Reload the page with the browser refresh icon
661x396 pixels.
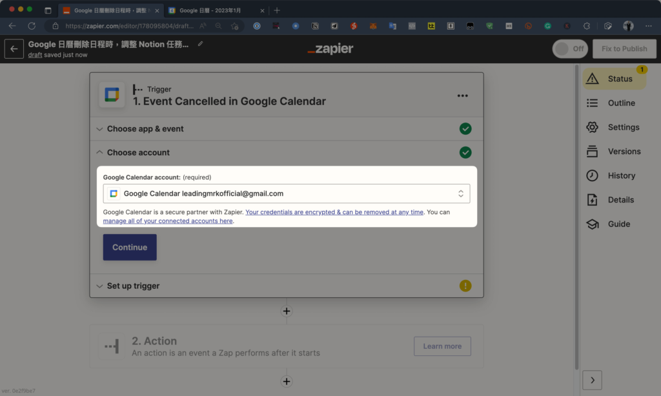click(32, 26)
